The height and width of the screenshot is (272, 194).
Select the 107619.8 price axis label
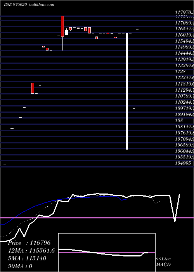pyautogui.click(x=184, y=133)
